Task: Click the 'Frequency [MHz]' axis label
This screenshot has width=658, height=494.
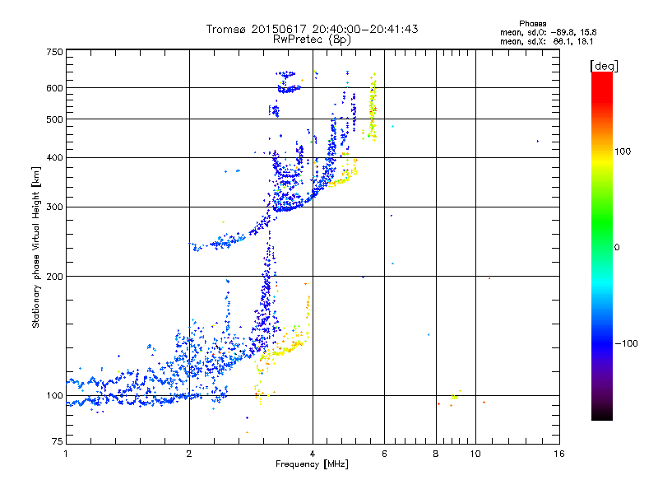Action: [312, 464]
